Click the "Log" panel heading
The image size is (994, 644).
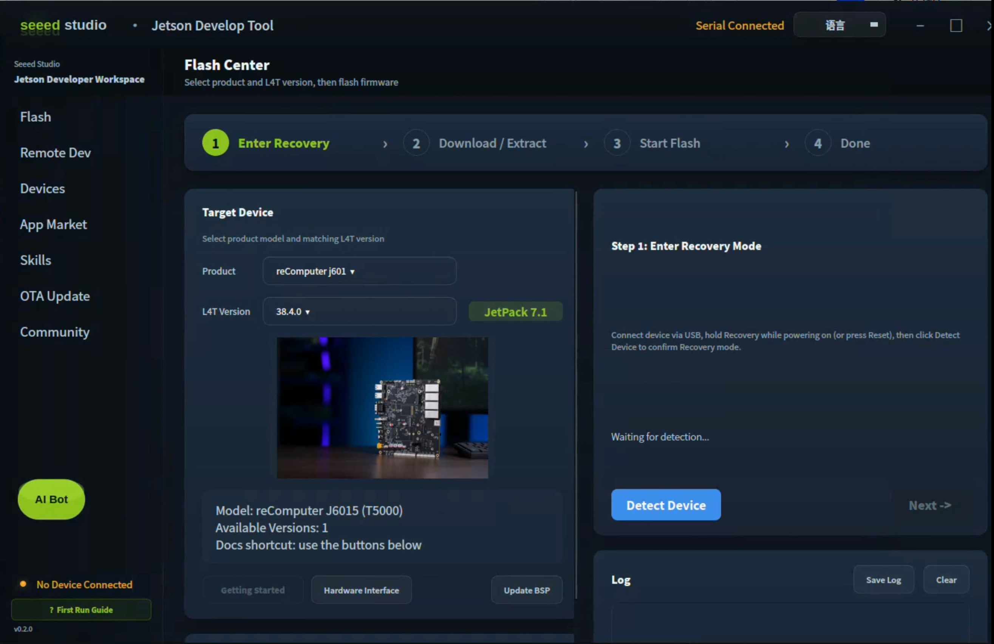(621, 580)
